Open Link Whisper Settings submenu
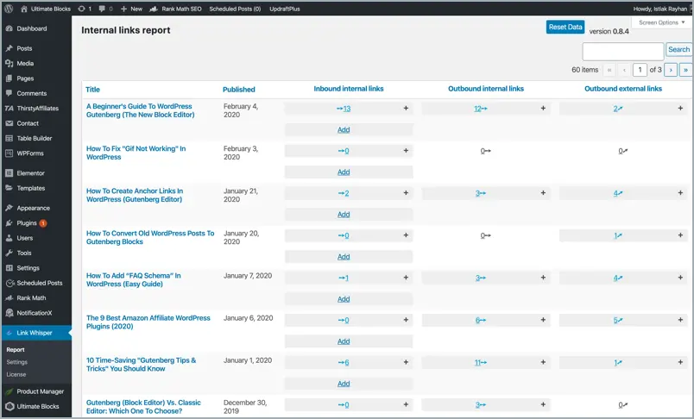 click(x=16, y=362)
